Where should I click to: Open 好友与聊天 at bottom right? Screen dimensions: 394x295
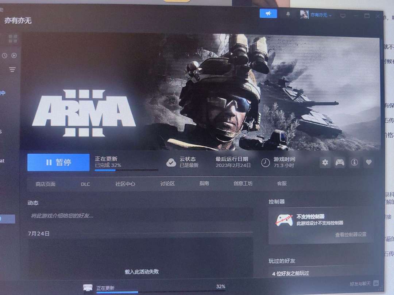pos(360,284)
